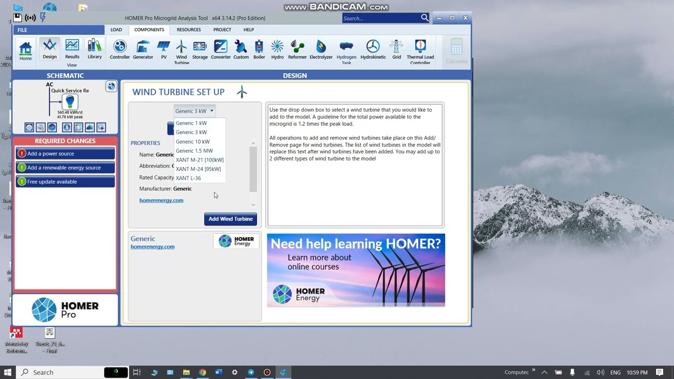Click the save disk icon in title bar
The height and width of the screenshot is (379, 674).
pos(18,18)
